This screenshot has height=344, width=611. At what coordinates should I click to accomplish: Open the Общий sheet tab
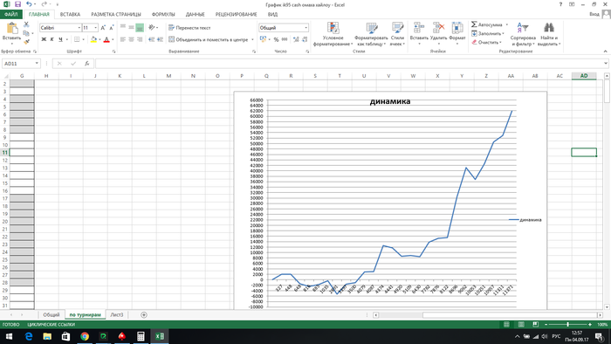pyautogui.click(x=51, y=315)
